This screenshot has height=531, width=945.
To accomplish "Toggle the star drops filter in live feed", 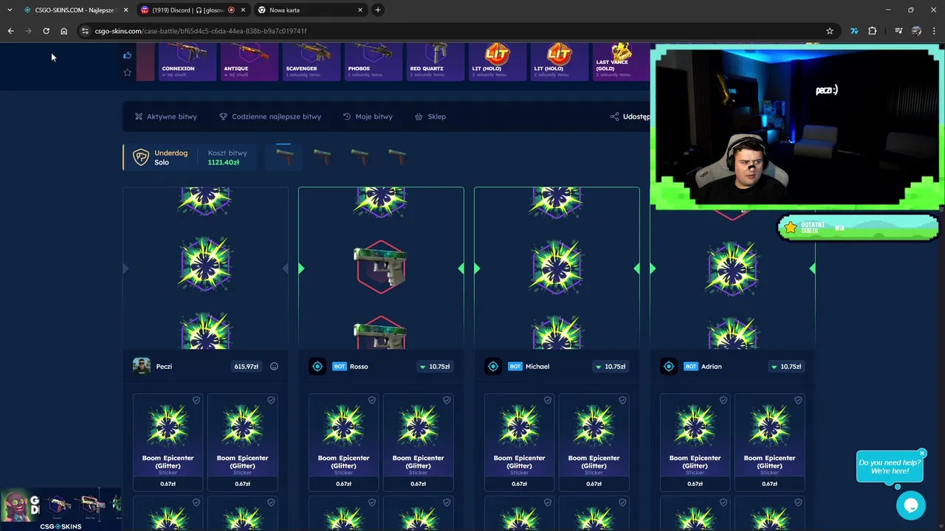I will [x=128, y=72].
